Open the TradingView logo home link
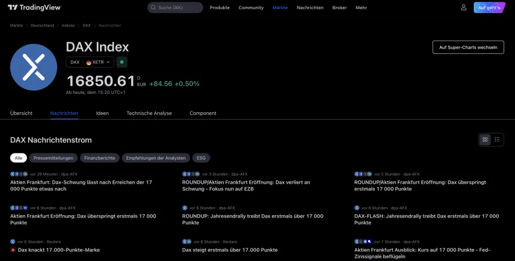The height and width of the screenshot is (261, 515). (34, 7)
